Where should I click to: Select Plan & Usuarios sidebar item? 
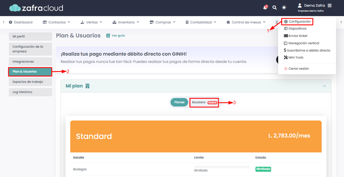30,72
